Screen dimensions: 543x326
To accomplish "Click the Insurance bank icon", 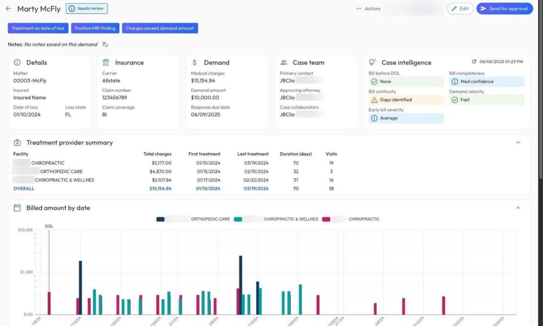I will coord(106,62).
